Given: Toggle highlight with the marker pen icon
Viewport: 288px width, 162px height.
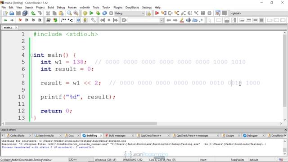Looking at the screenshot, I should 182,20.
